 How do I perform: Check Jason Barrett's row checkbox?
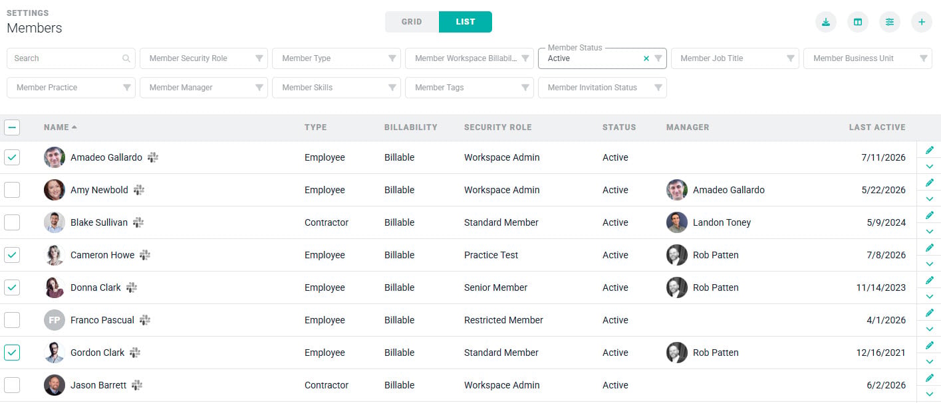12,385
